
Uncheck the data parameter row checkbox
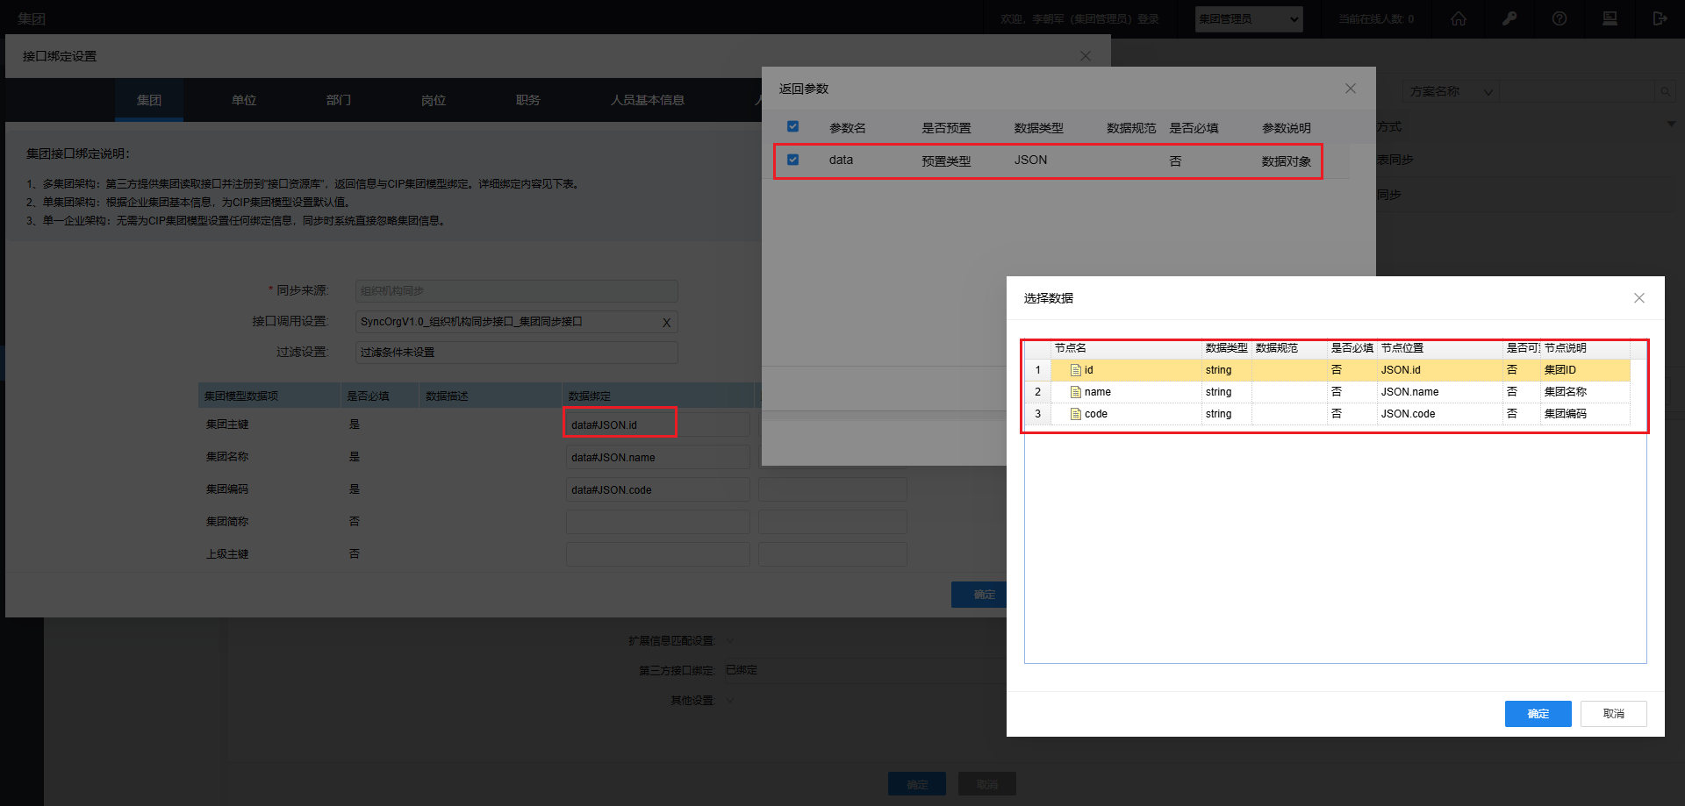coord(792,160)
